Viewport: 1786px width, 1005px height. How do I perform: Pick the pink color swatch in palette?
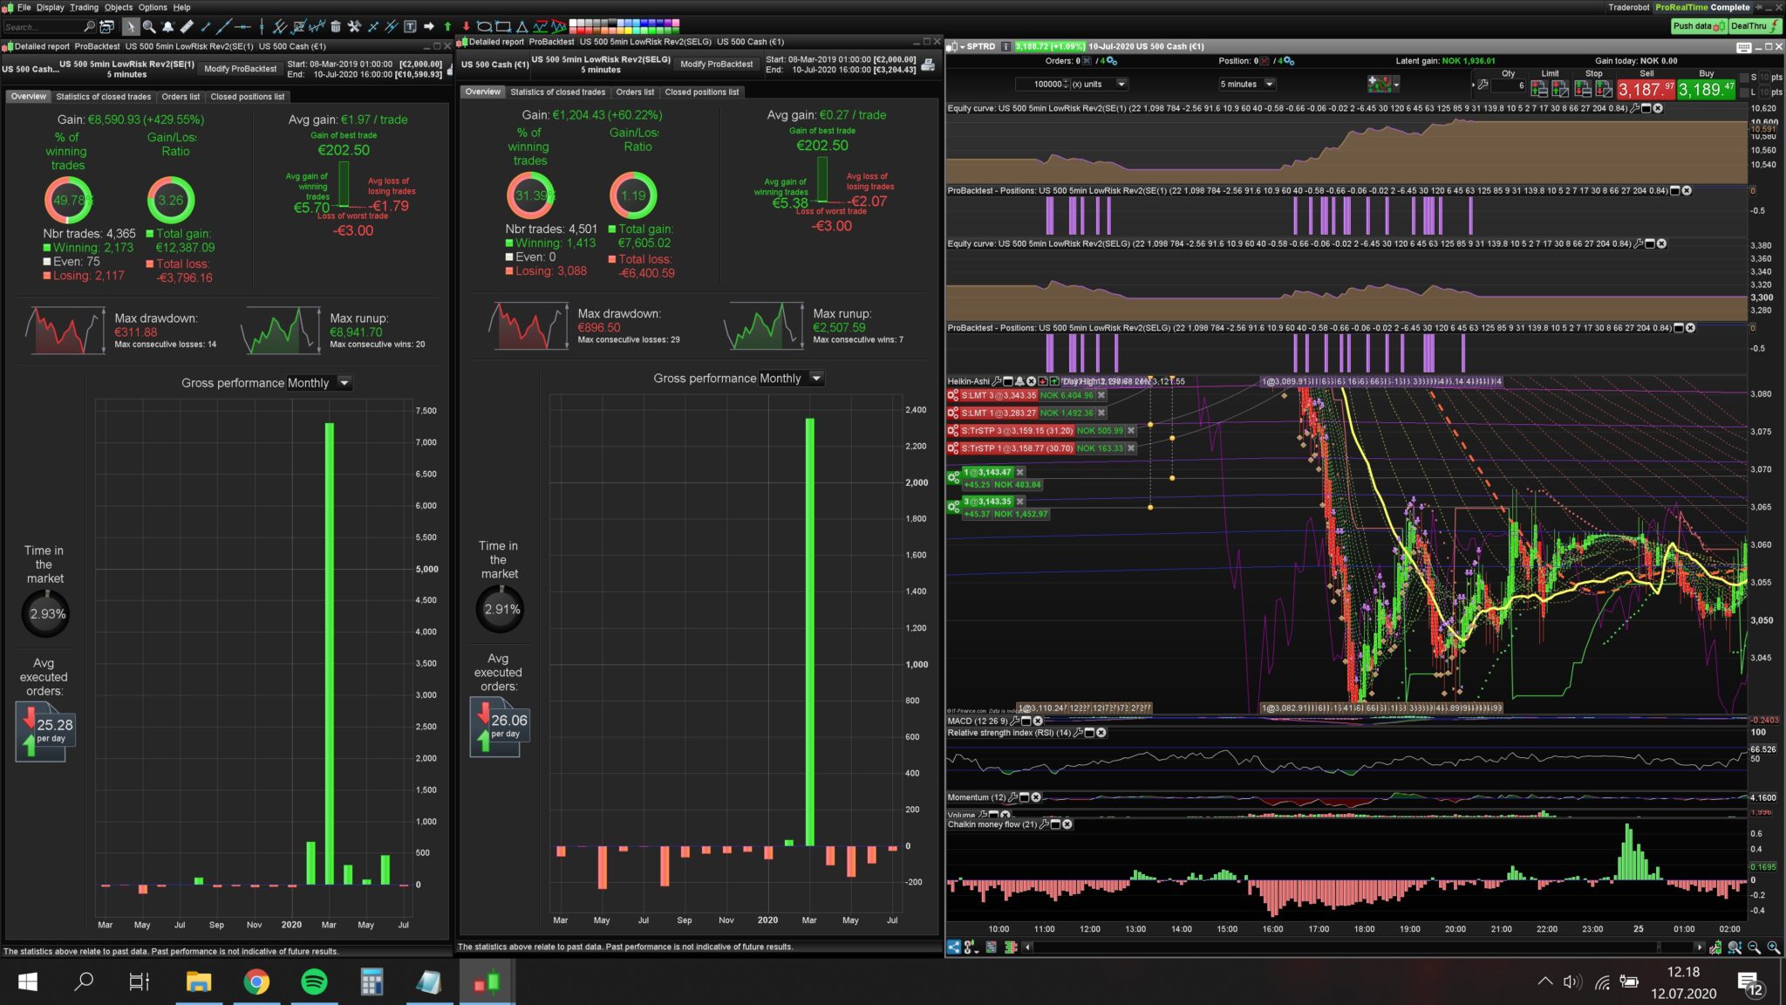[674, 22]
